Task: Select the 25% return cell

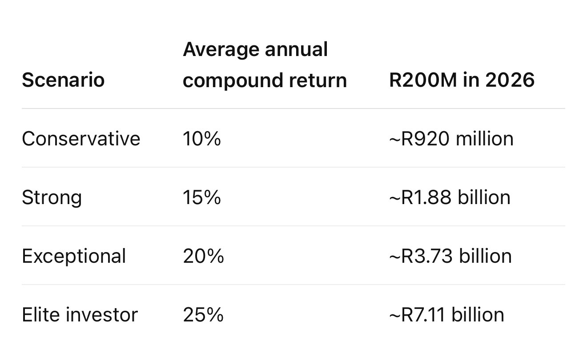Action: click(203, 314)
